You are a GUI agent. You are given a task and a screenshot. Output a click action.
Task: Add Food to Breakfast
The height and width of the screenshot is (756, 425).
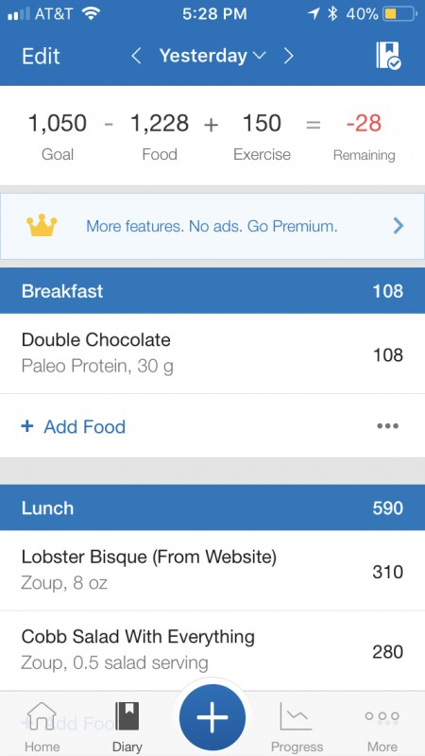tap(74, 426)
